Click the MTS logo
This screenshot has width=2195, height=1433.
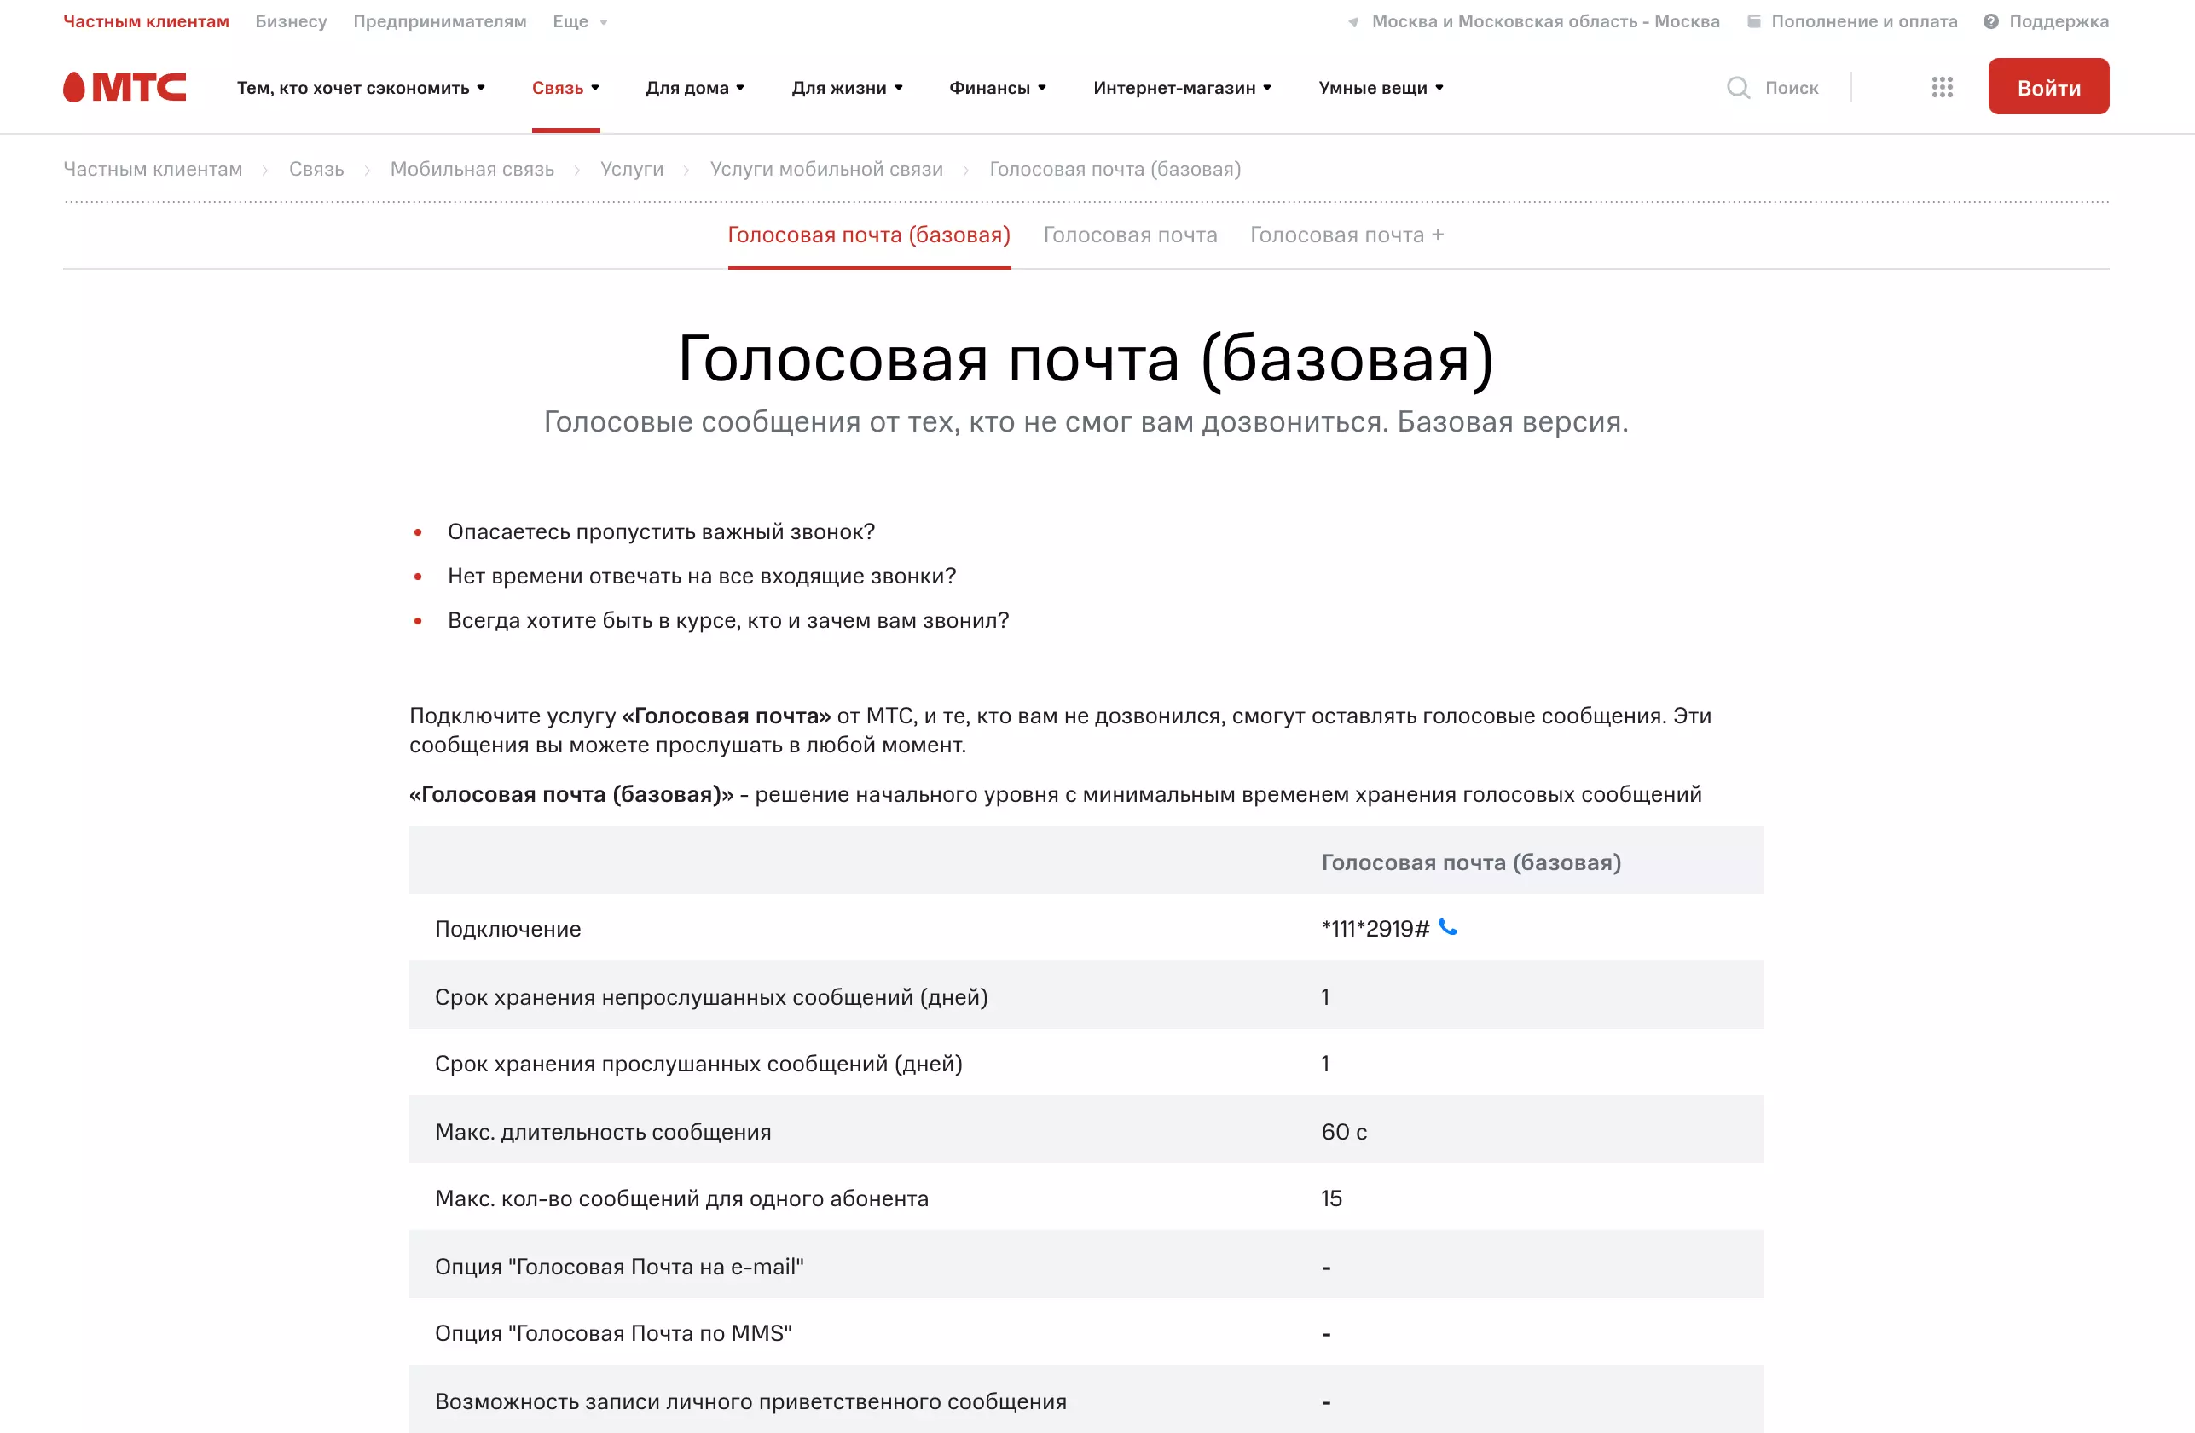125,87
